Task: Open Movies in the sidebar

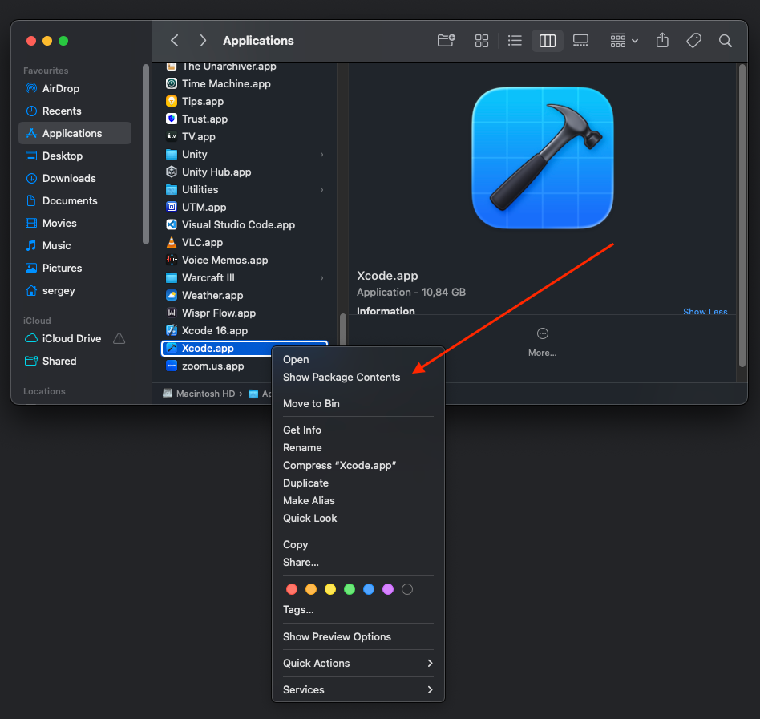Action: [75, 224]
